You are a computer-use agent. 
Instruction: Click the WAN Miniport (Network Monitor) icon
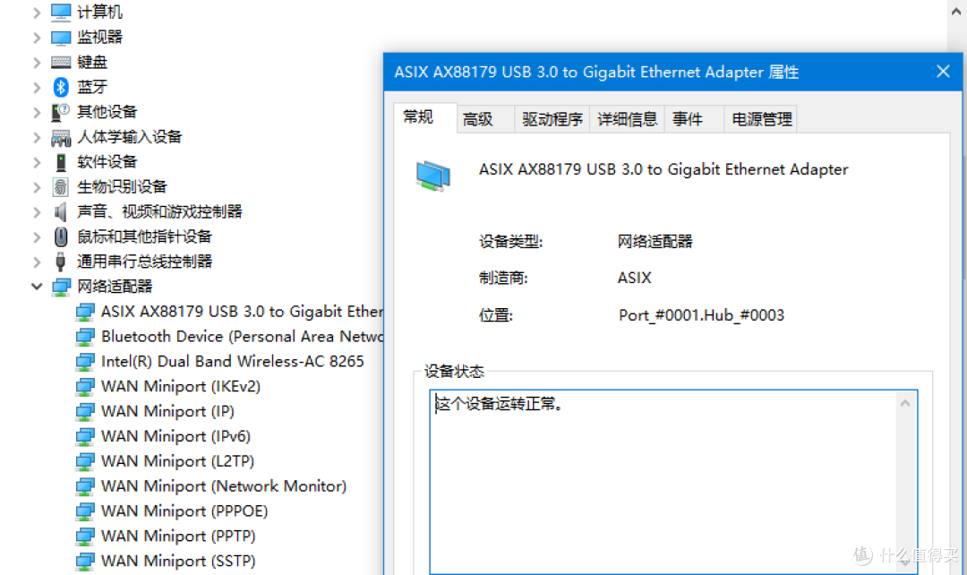click(x=85, y=486)
